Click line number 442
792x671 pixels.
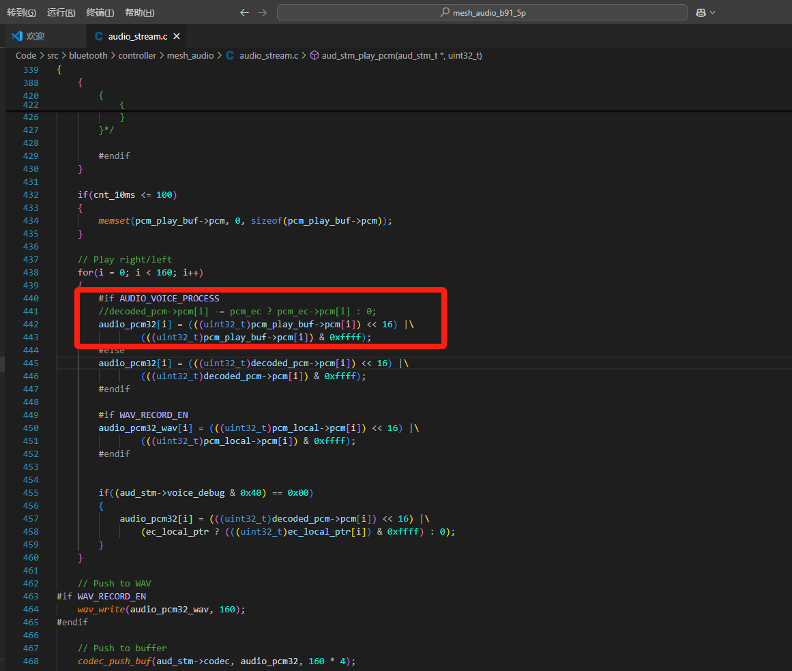(31, 325)
